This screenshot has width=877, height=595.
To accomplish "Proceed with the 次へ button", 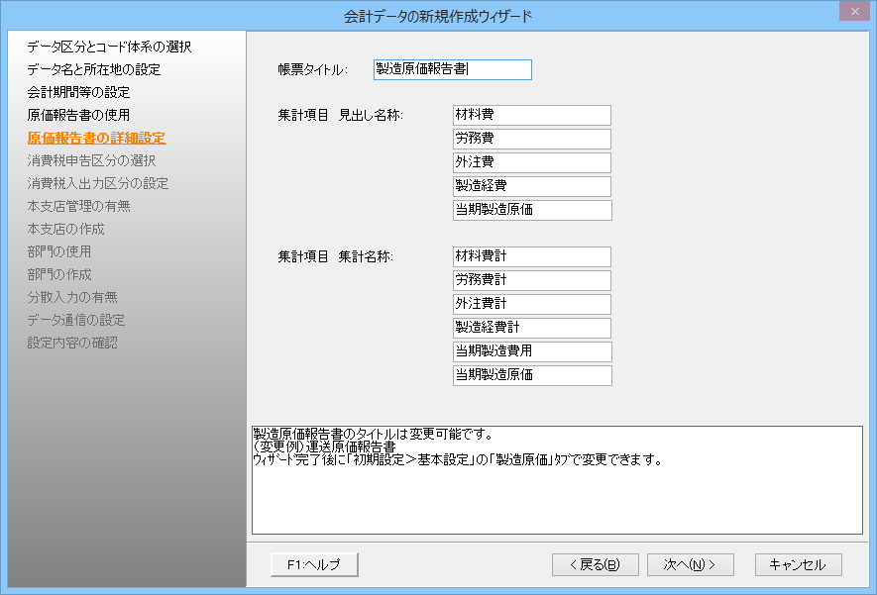I will tap(690, 564).
